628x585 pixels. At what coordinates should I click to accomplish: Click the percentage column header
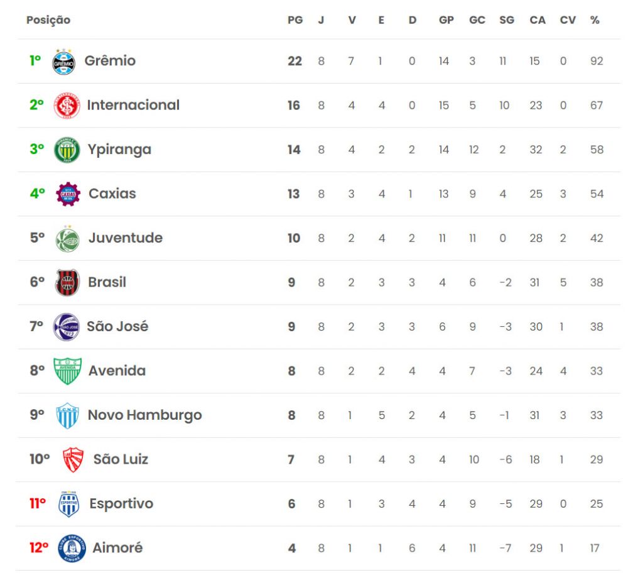(x=595, y=20)
